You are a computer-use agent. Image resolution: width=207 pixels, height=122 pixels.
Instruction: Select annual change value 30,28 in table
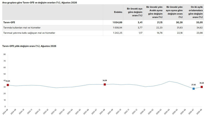coord(179,22)
